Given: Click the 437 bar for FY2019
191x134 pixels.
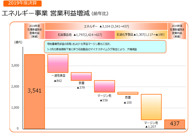Looking at the screenshot, I should pos(175,124).
